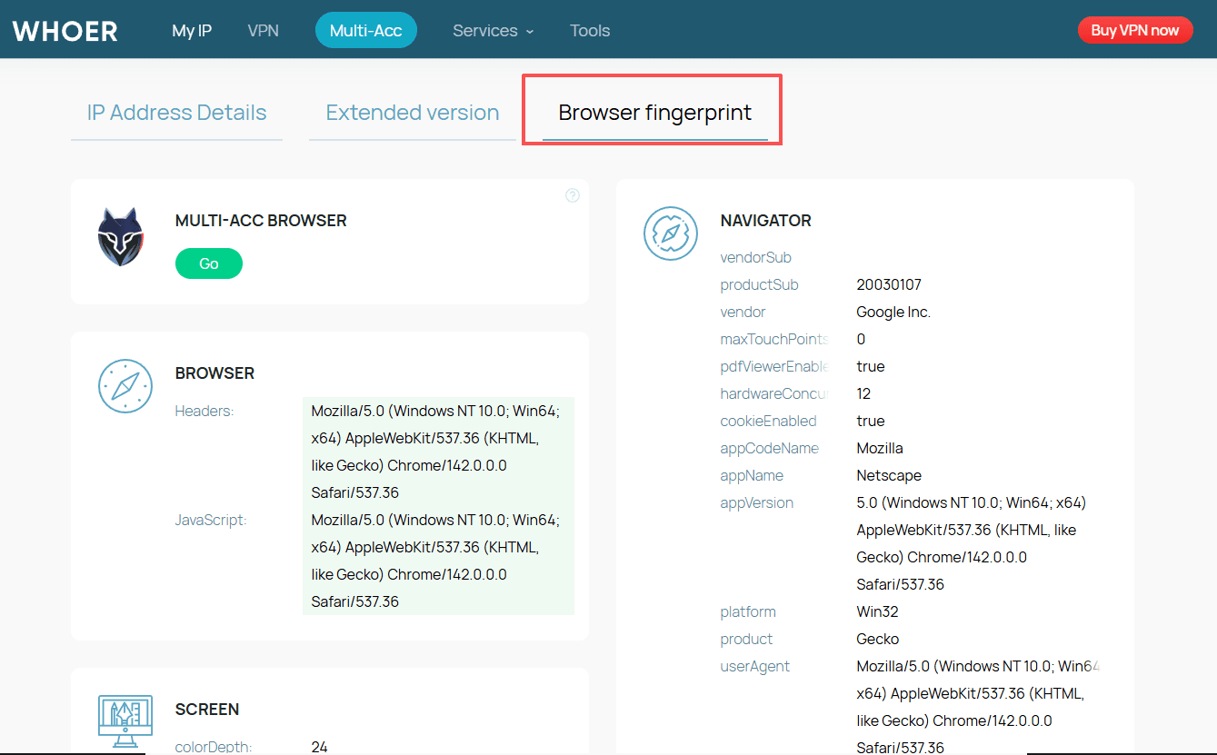Switch to IP Address Details tab
The height and width of the screenshot is (755, 1217).
point(176,114)
